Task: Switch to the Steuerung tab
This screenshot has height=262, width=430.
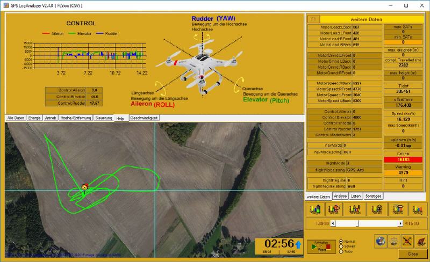Action: tap(103, 118)
